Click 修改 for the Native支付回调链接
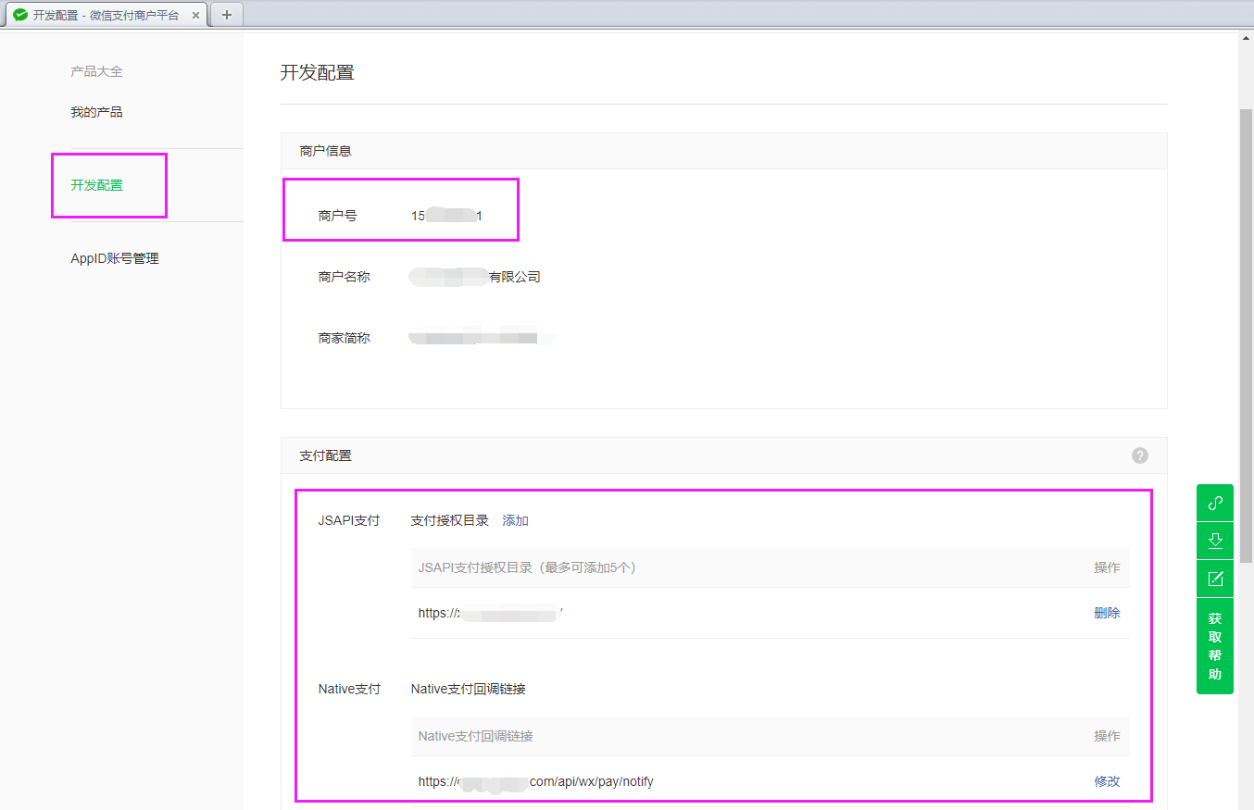1254x810 pixels. point(1107,781)
